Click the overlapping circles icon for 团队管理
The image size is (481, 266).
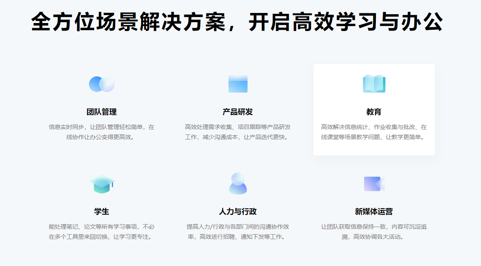[101, 84]
